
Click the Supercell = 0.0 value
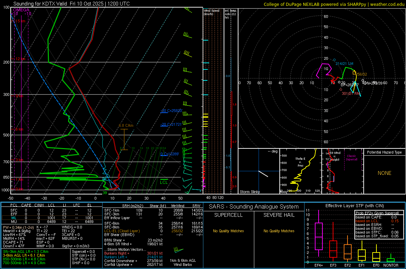[x=83, y=251]
